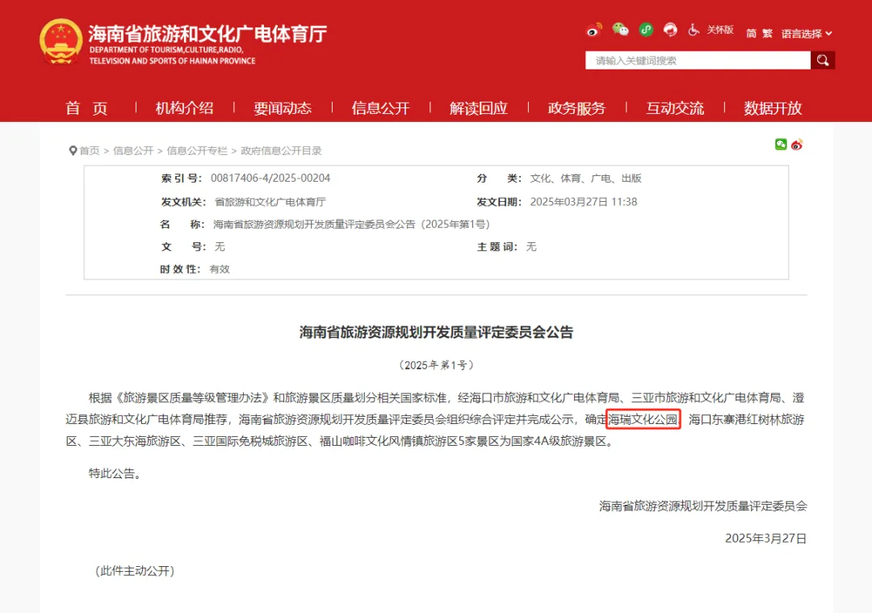The height and width of the screenshot is (613, 872).
Task: Open the Weibo icon in the red header
Action: click(x=593, y=30)
